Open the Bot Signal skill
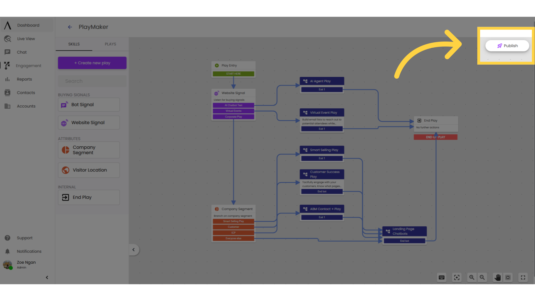Screen dimensions: 535x301 tap(89, 105)
